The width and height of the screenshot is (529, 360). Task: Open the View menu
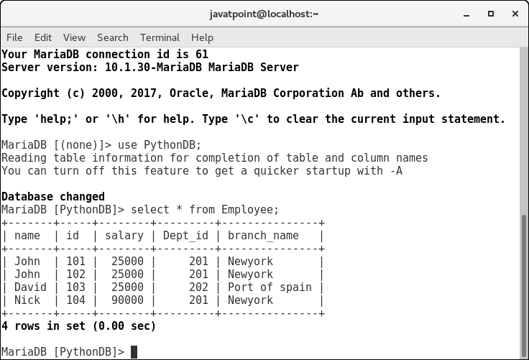tap(74, 37)
